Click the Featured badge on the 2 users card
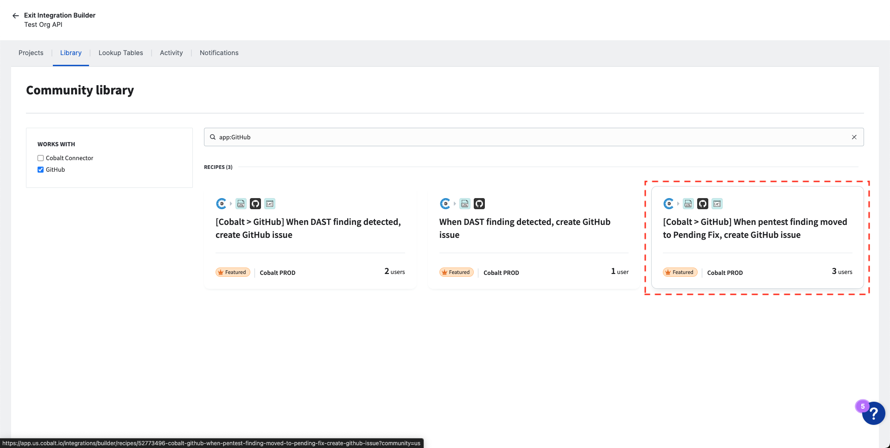This screenshot has width=890, height=448. (233, 272)
